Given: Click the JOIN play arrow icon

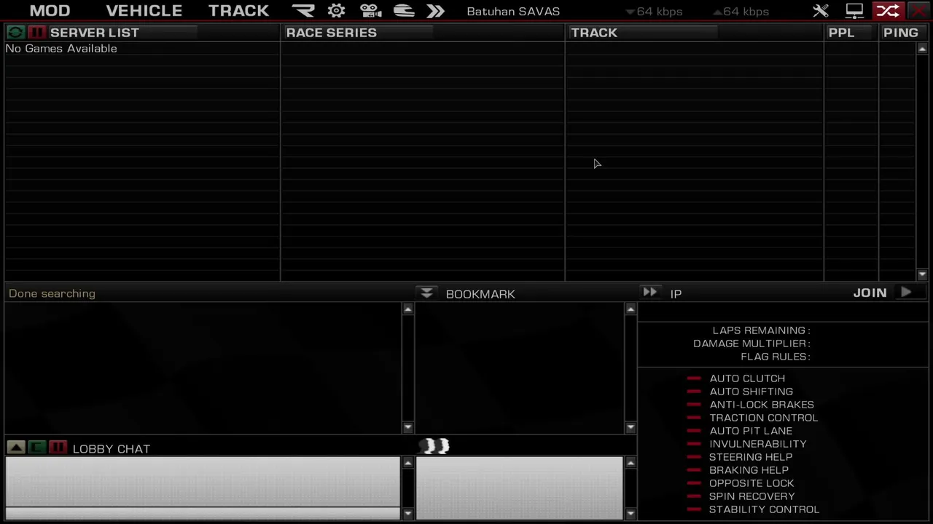Looking at the screenshot, I should (906, 293).
